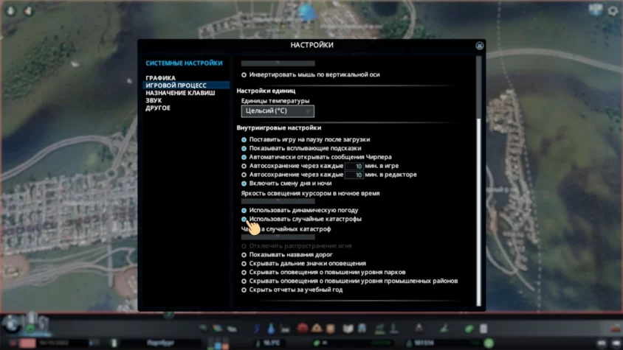Enable autosave every N minutes в игре
The height and width of the screenshot is (350, 623).
tap(244, 166)
